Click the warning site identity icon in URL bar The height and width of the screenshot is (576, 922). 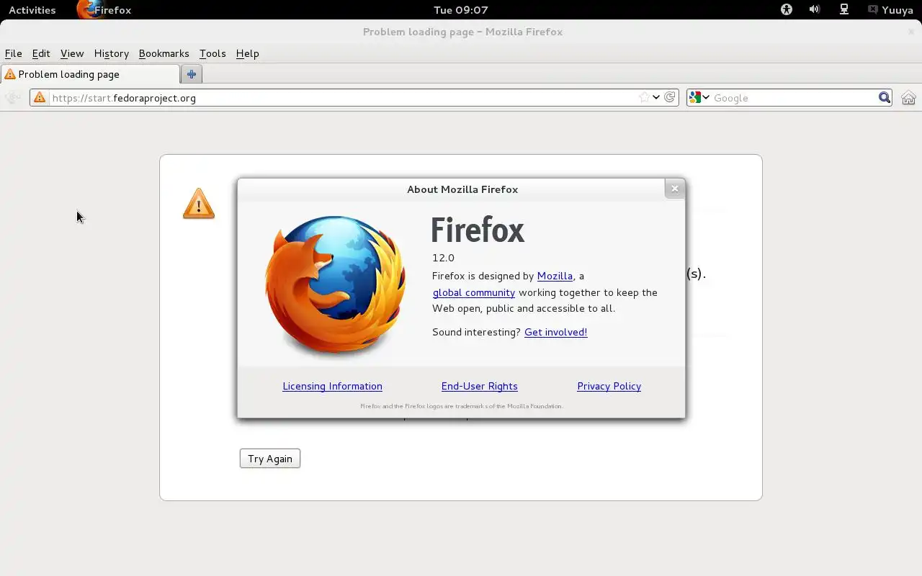point(40,97)
